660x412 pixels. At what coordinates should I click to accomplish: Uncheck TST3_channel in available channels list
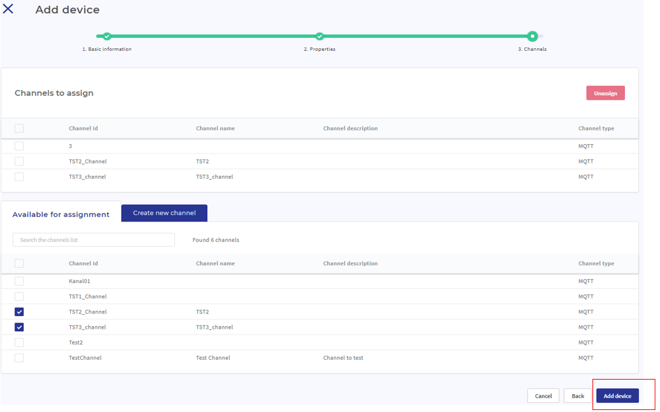pos(19,327)
